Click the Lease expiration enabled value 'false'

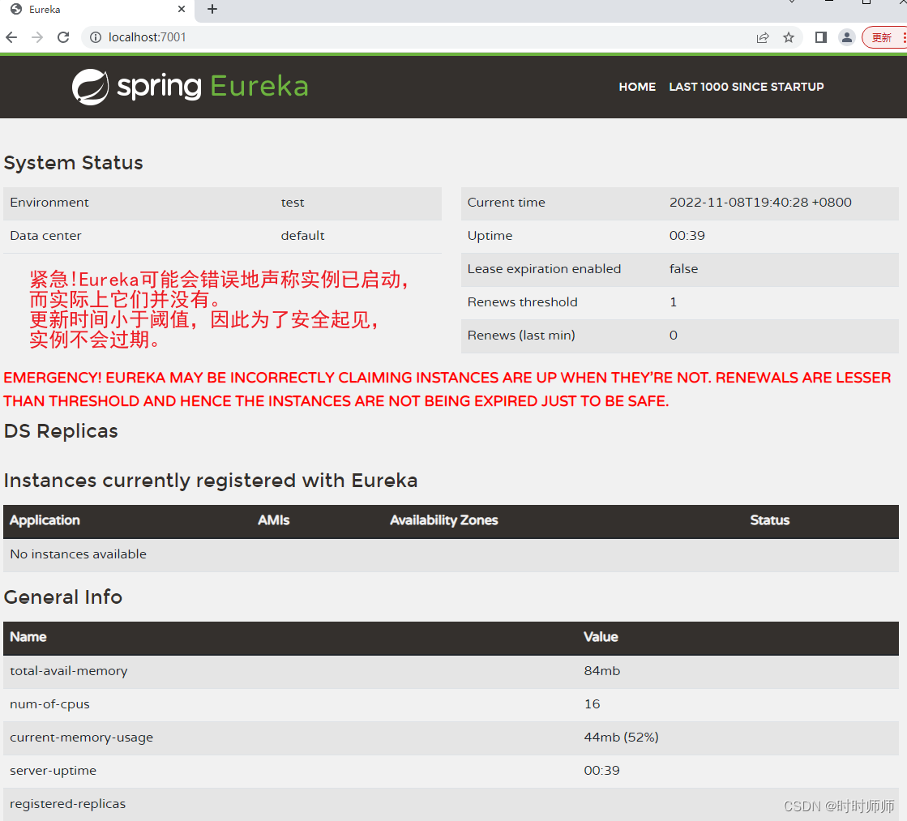pyautogui.click(x=684, y=269)
